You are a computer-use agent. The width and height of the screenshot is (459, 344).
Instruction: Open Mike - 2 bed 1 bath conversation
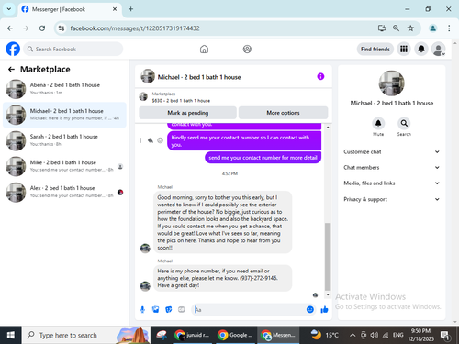[64, 166]
